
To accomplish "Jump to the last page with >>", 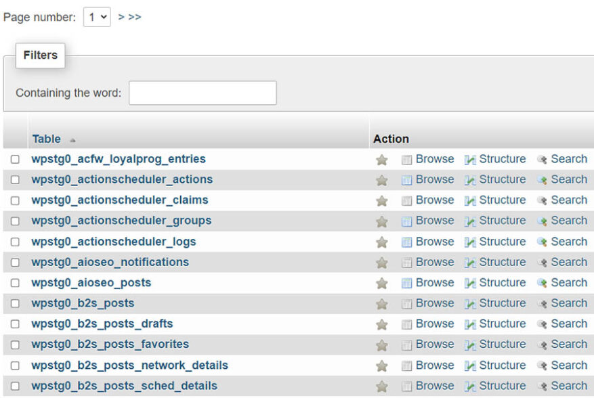I will coord(133,15).
